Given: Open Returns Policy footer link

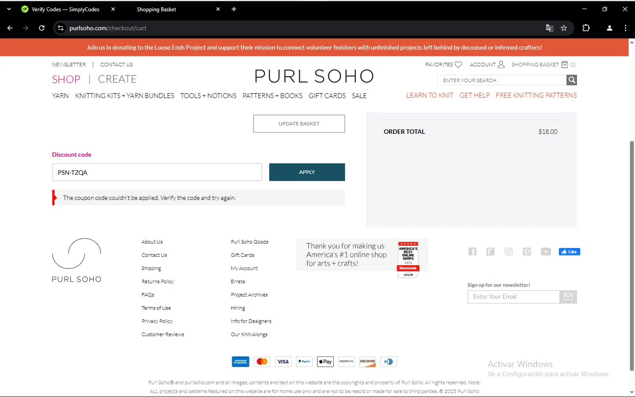Looking at the screenshot, I should click(x=158, y=281).
